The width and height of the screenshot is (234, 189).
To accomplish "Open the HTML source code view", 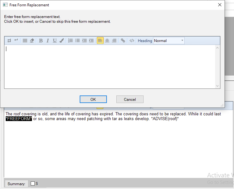I will pyautogui.click(x=132, y=40).
